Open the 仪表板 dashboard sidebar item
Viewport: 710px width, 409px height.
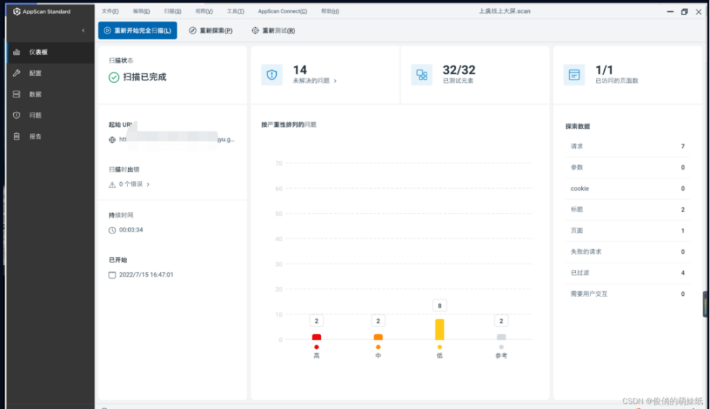click(51, 52)
